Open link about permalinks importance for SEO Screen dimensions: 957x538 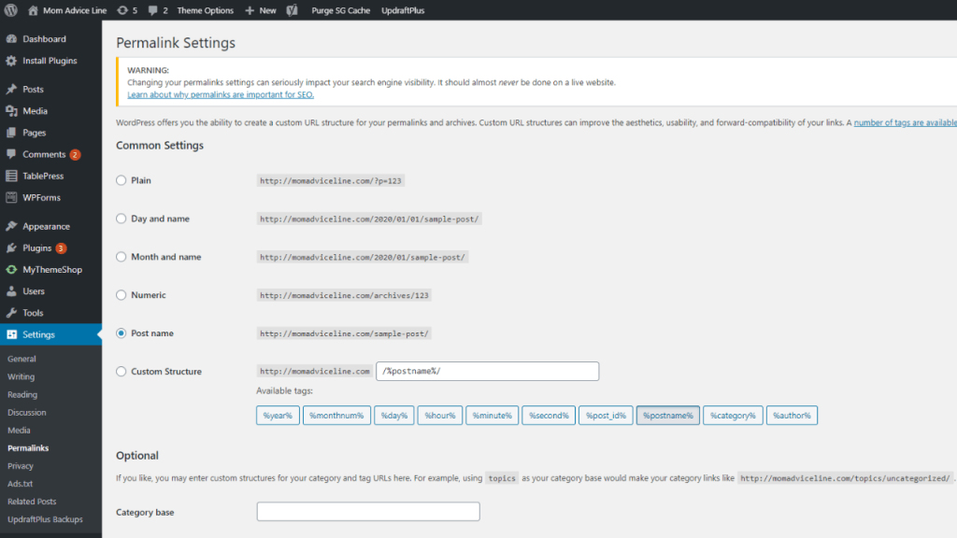(221, 94)
